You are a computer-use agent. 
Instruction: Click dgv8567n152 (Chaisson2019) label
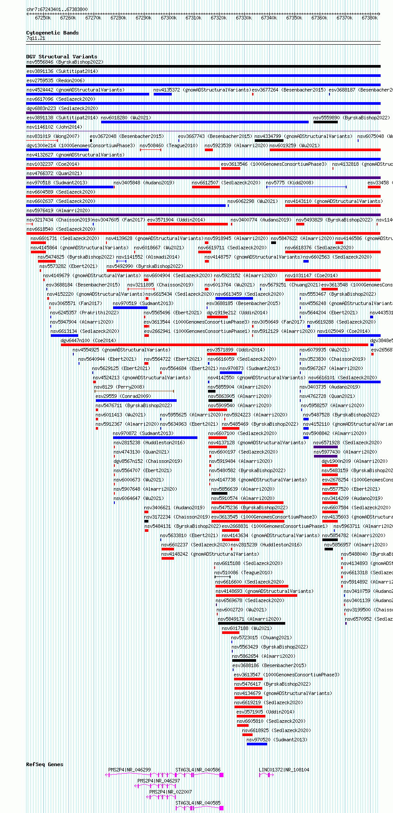point(148,461)
